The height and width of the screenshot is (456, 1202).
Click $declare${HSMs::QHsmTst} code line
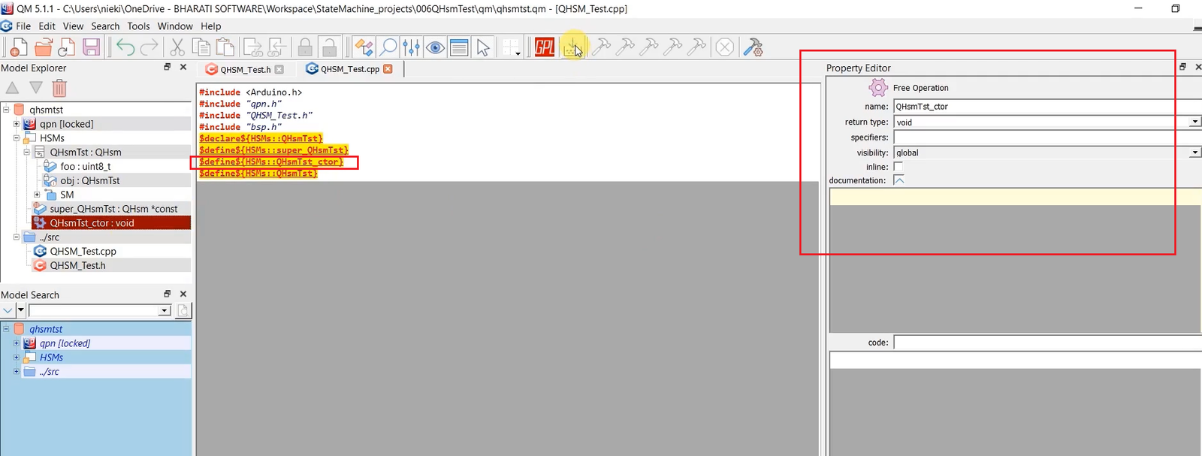261,139
